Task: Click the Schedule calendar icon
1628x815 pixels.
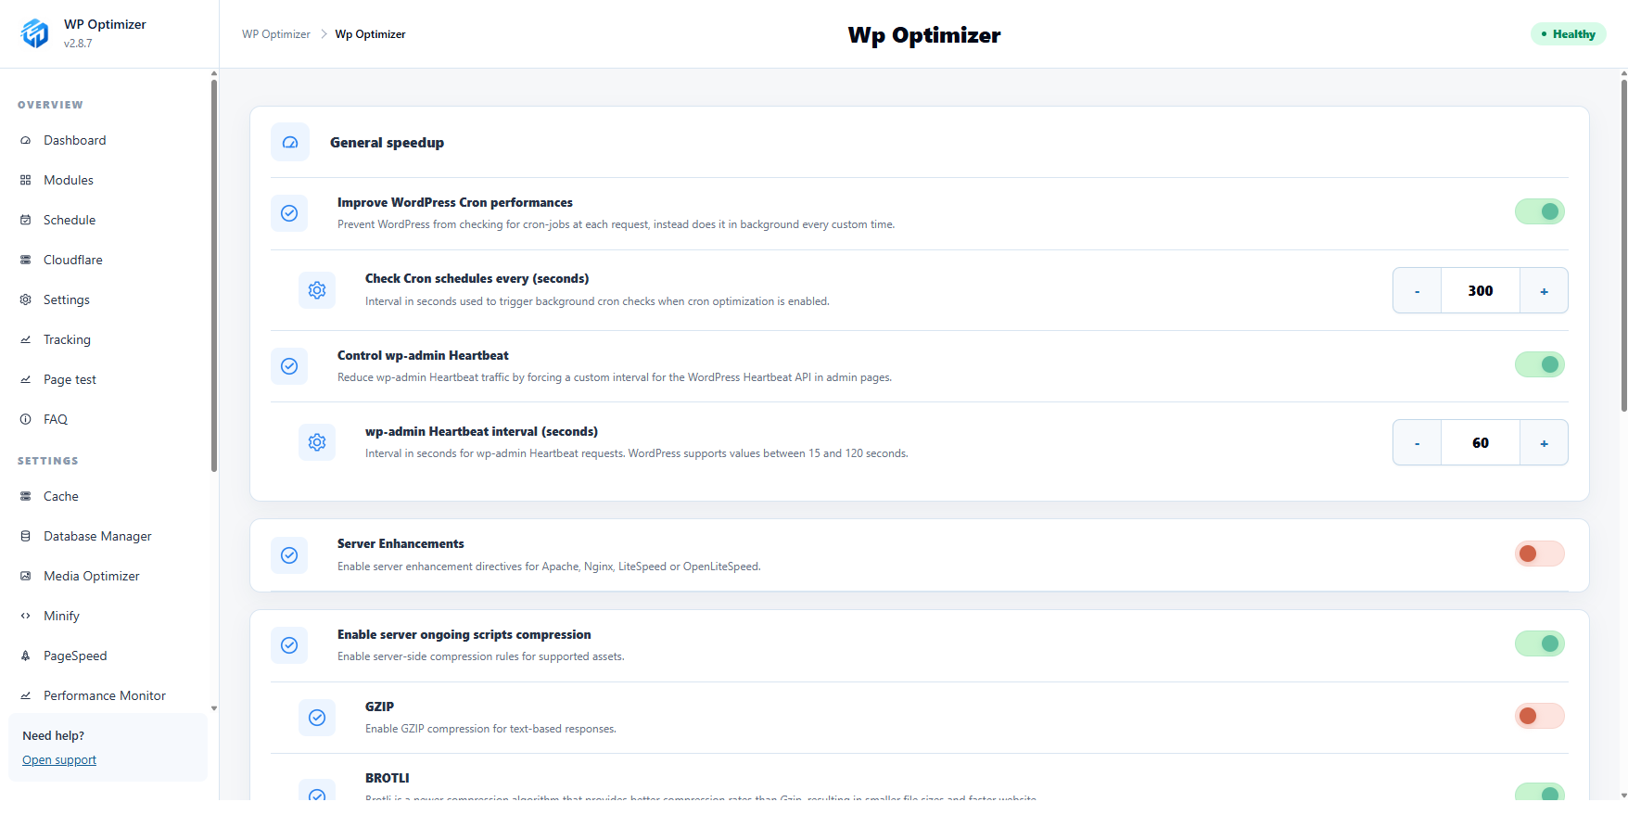Action: (26, 221)
